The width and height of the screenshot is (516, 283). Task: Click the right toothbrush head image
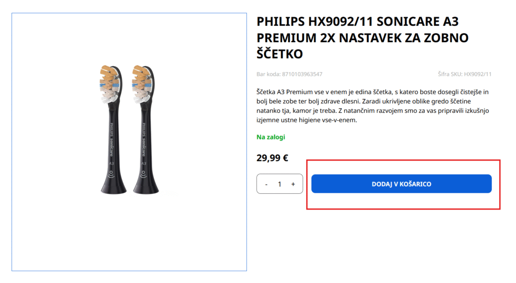[x=144, y=131]
